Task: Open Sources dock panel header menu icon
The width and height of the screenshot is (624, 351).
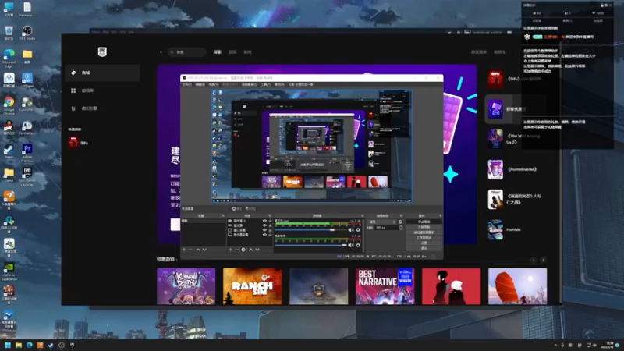Action: (270, 216)
